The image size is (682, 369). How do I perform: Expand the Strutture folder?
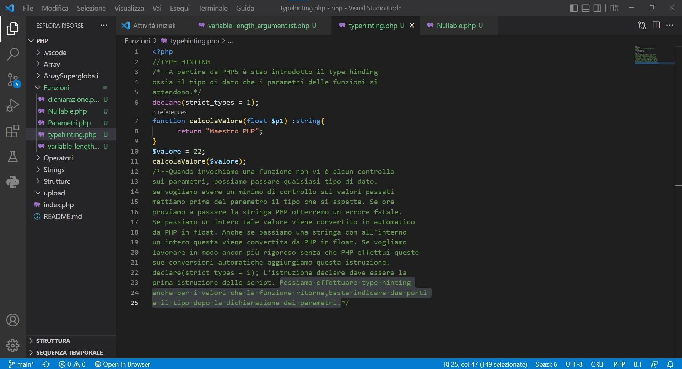click(x=71, y=181)
